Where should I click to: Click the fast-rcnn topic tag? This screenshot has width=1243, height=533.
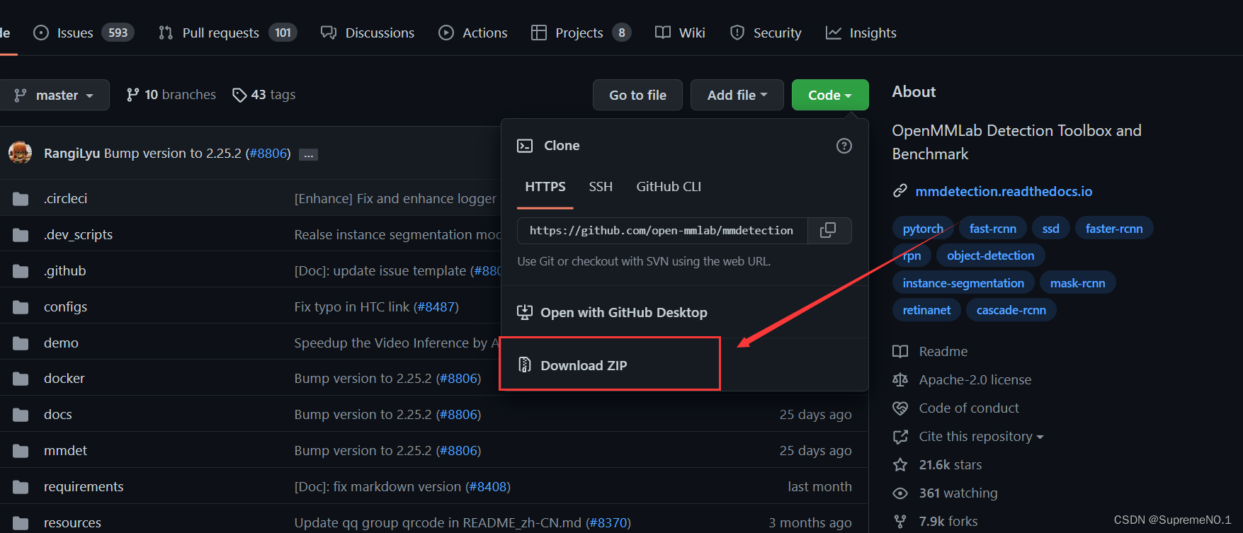tap(992, 229)
